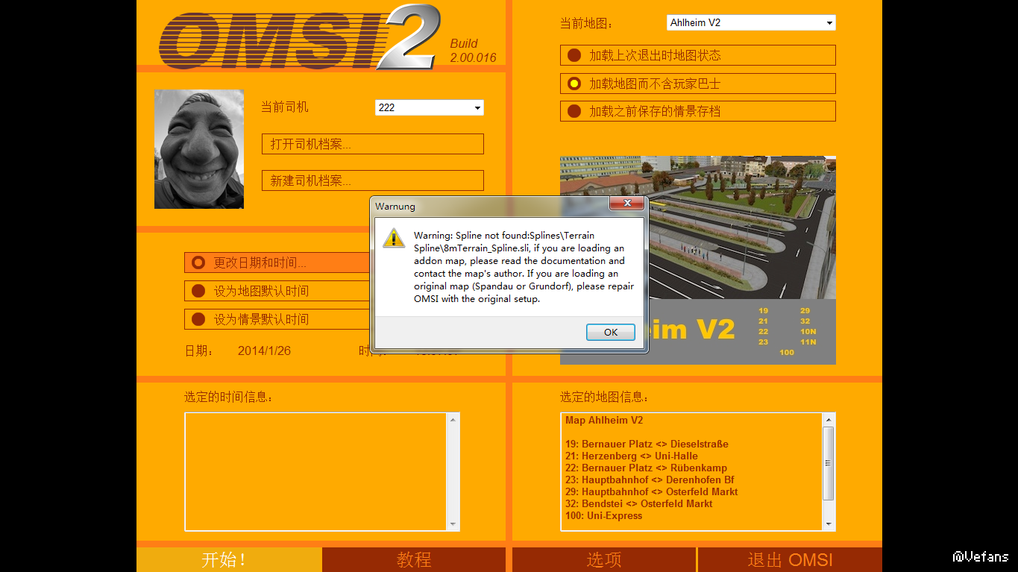Click OK in the Warnung dialog
The image size is (1018, 572).
pos(610,333)
